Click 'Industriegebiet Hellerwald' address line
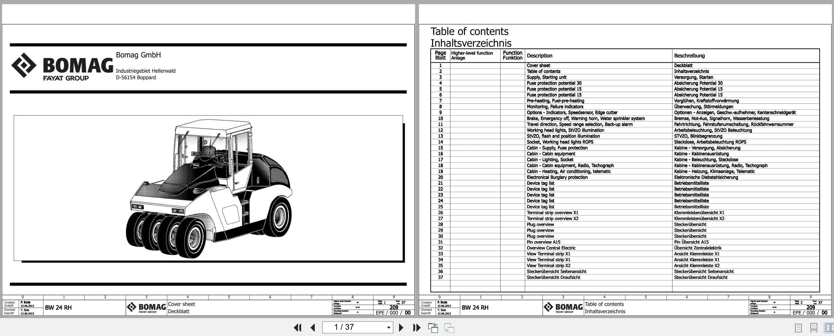This screenshot has height=336, width=834. (x=146, y=71)
